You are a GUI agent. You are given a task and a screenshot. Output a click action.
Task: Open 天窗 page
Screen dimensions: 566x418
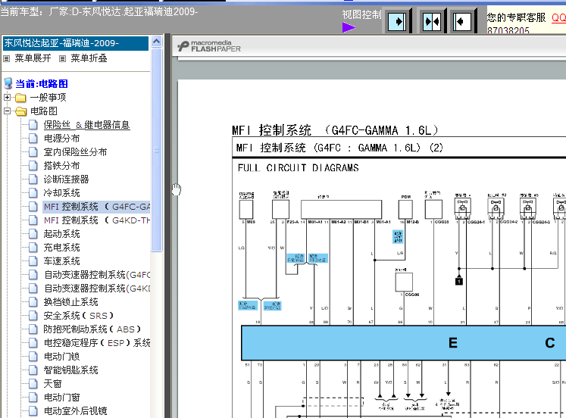click(x=53, y=384)
